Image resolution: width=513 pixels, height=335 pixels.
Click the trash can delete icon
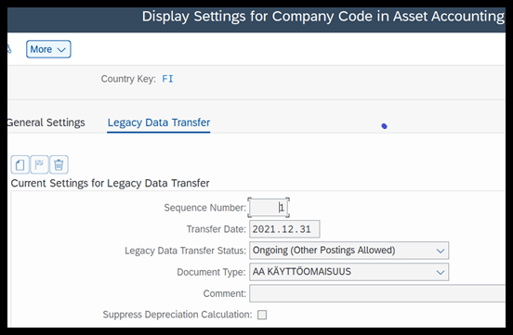pos(59,164)
